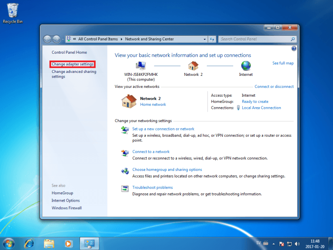Viewport: 333px width, 250px height.
Task: Open Connect to a network link
Action: point(151,152)
